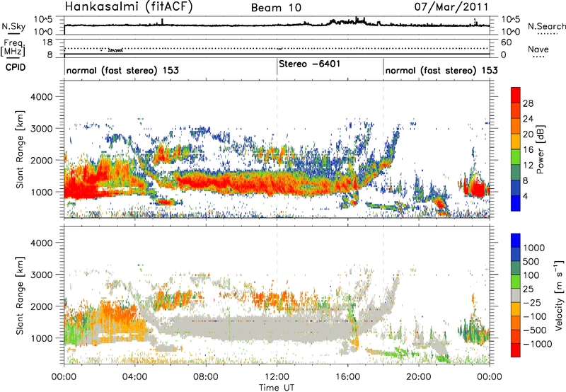
Task: Select the "4000" tick in the power panel
Action: point(41,97)
